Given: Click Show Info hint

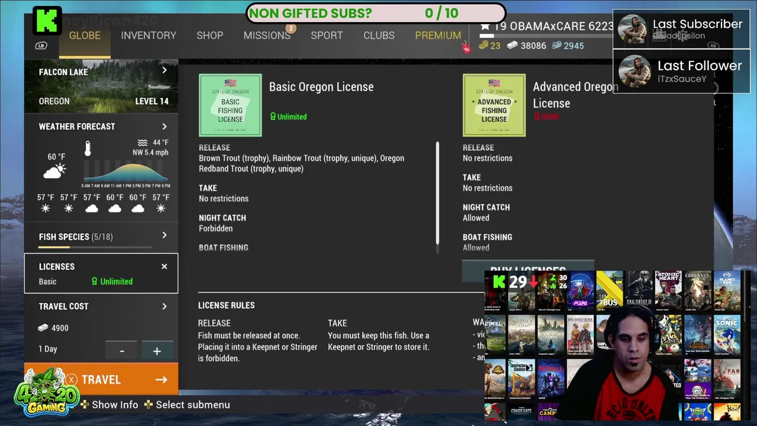Looking at the screenshot, I should 115,405.
